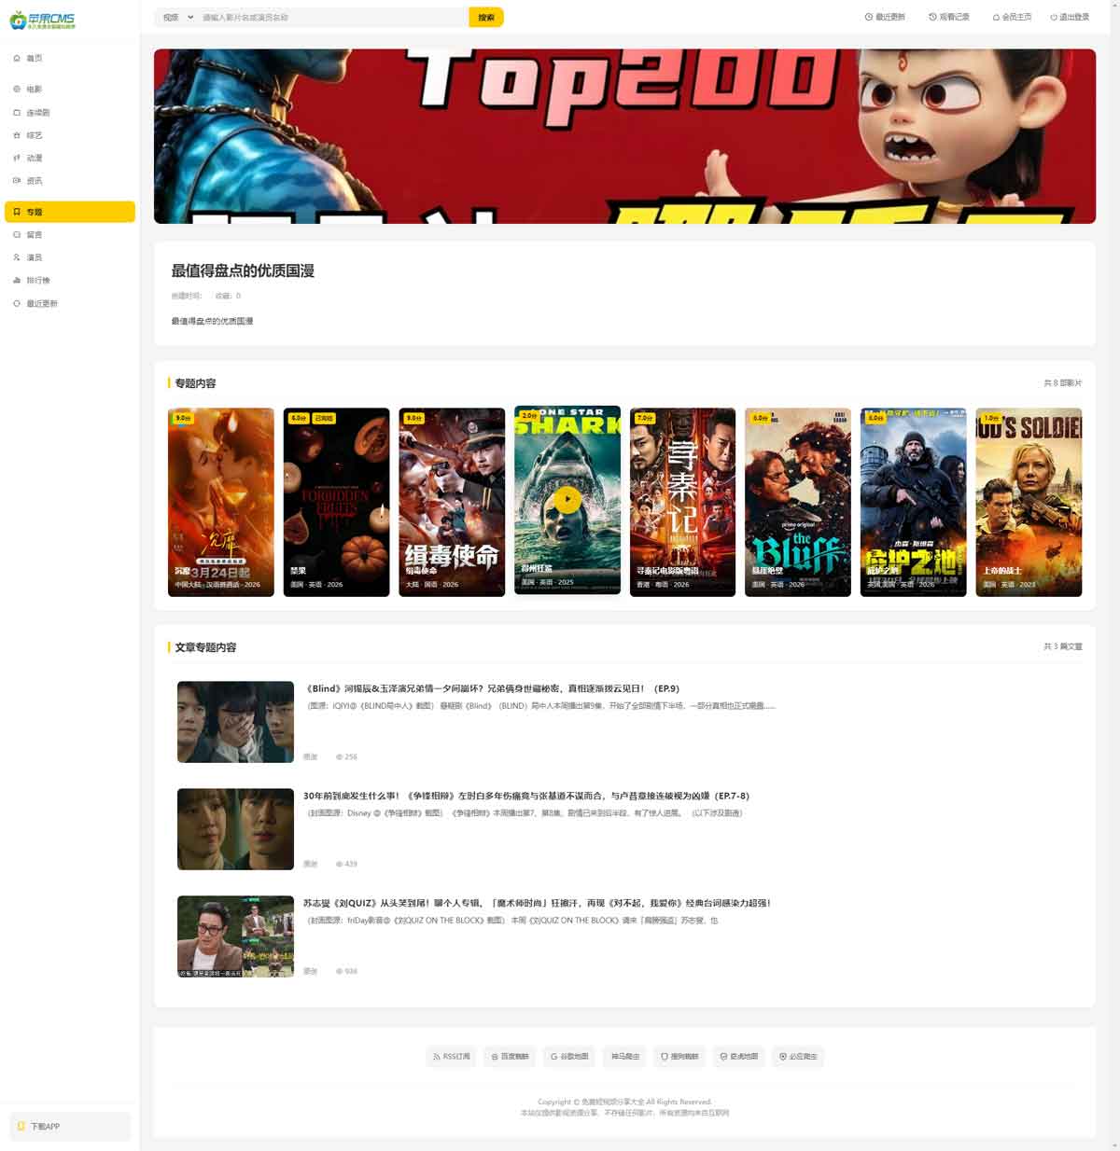
Task: Click the Top200 banner image
Action: click(624, 136)
